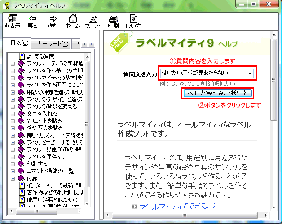Select the ラベルを作る画面について tree item

(x=55, y=85)
